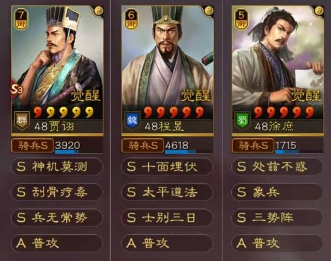Open the 神机莫测 skill
This screenshot has width=331, height=261.
click(x=57, y=167)
